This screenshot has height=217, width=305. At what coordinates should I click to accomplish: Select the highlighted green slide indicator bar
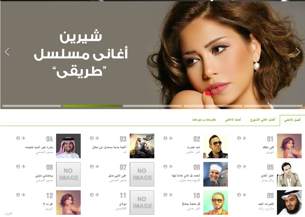click(x=92, y=106)
